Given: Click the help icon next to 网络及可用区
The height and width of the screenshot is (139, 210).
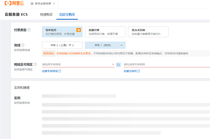Looking at the screenshot, I should tap(35, 65).
